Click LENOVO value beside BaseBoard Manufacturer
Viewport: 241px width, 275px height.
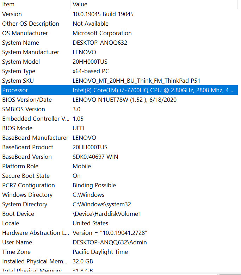85,138
